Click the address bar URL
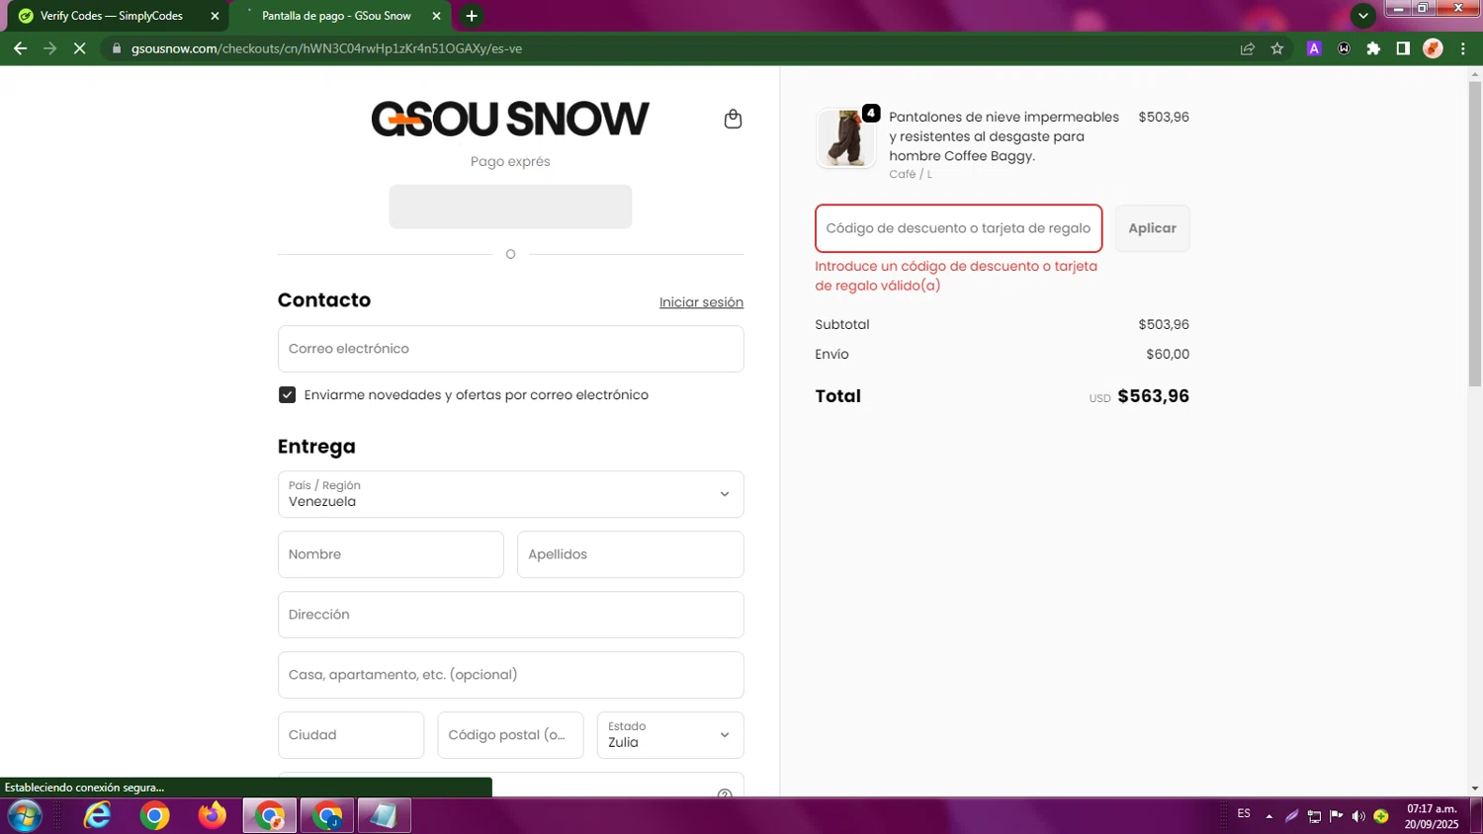The width and height of the screenshot is (1483, 834). 326,48
